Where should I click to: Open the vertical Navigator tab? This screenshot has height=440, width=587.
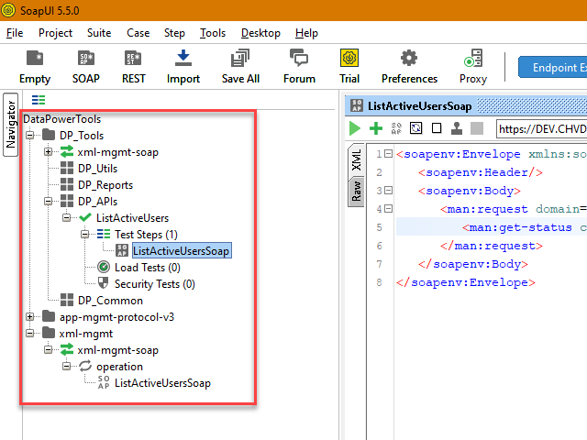[x=11, y=125]
